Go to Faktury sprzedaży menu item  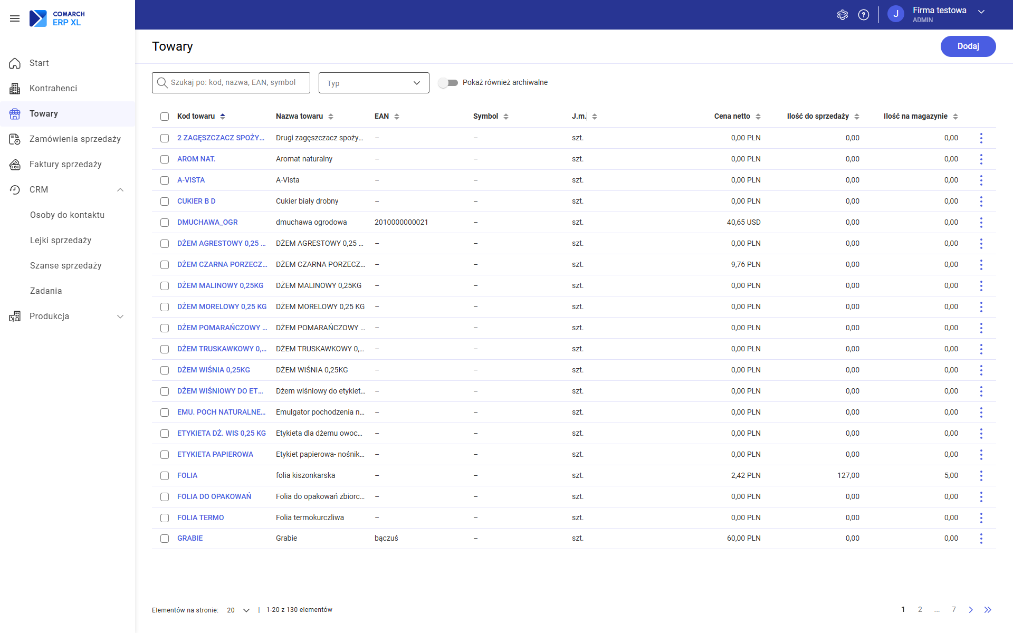tap(65, 164)
